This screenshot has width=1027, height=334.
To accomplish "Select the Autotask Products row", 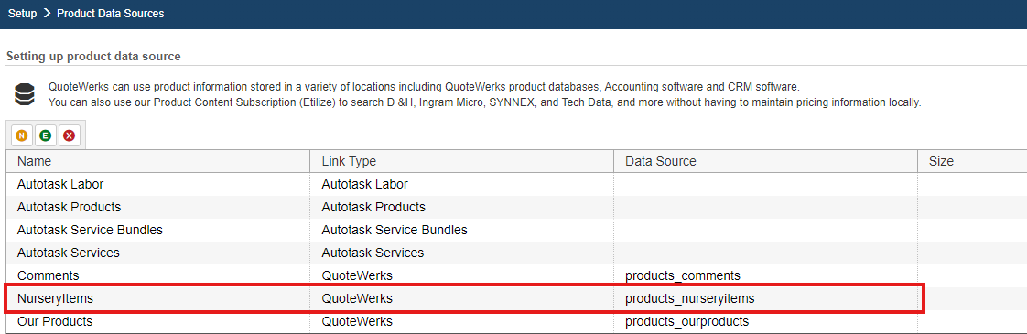I will pos(517,207).
